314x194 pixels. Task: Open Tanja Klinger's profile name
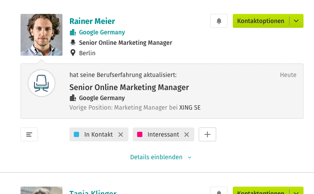93,192
